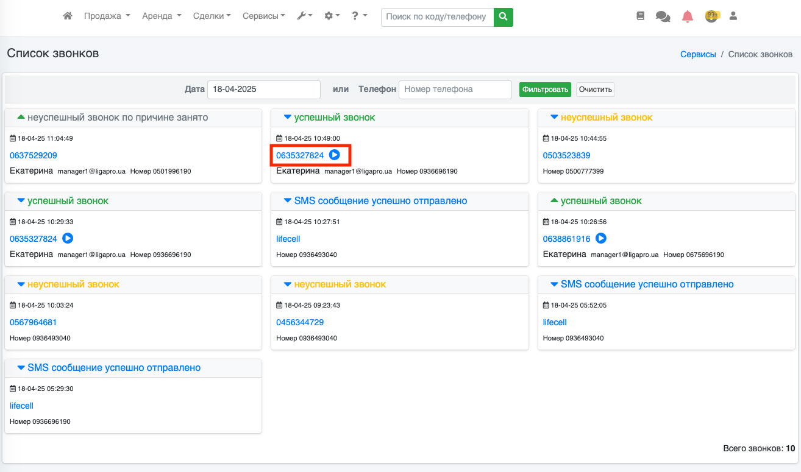Open the wrench tools dropdown
801x472 pixels.
(x=304, y=16)
